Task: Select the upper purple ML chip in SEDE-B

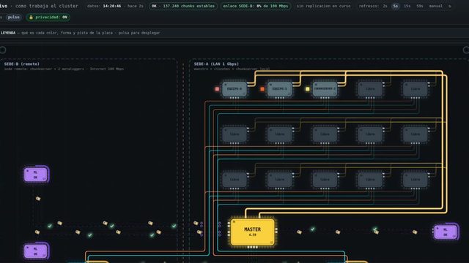Action: 36,175
